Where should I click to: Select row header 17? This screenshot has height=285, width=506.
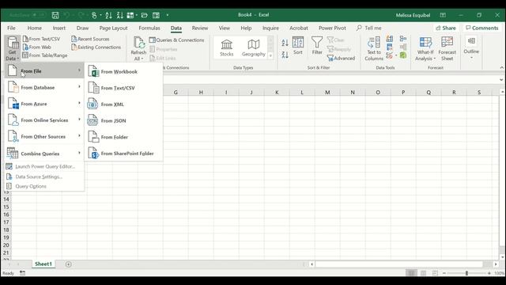(6, 222)
